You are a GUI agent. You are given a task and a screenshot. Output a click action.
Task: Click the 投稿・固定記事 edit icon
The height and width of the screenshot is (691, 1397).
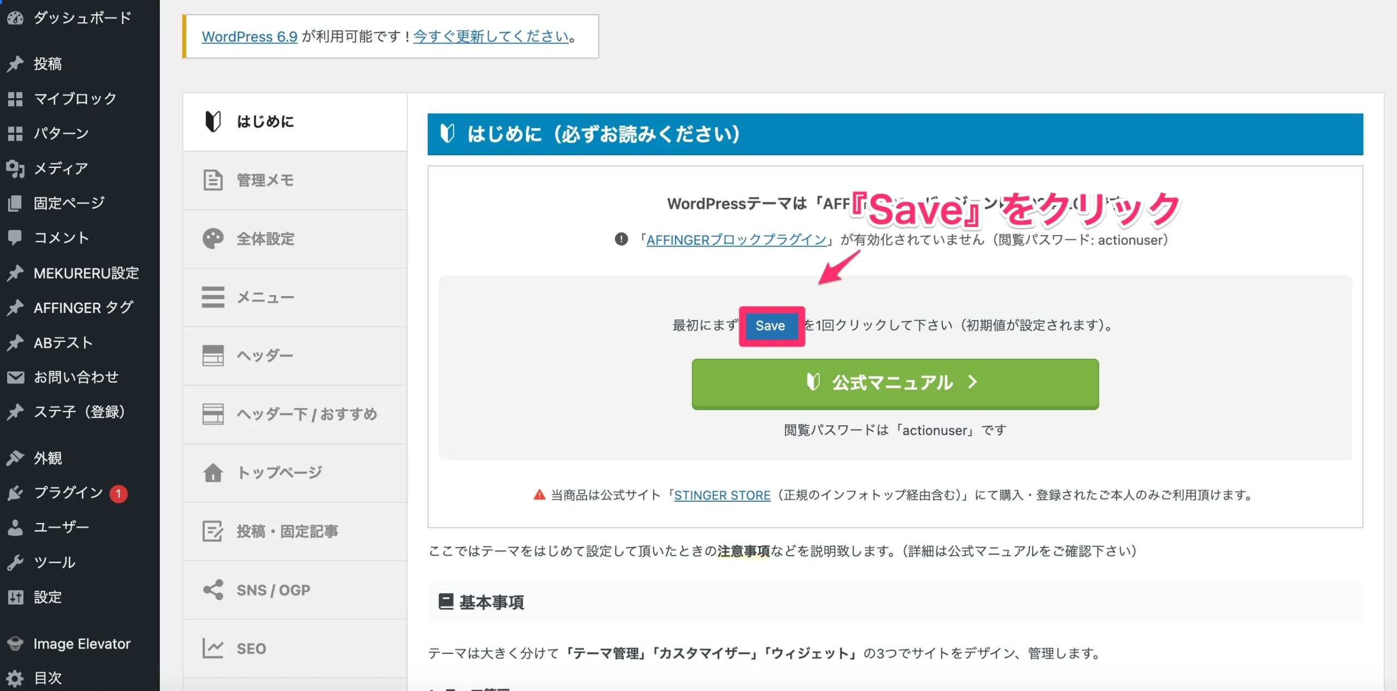213,531
